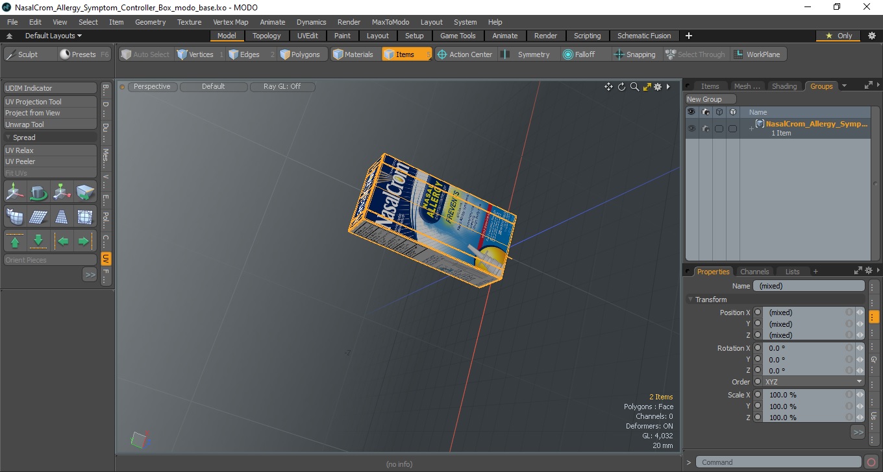Screen dimensions: 883x472
Task: Collapse the Transform section
Action: click(x=690, y=300)
